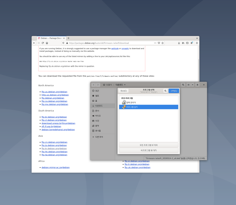
Task: Search files in file manager
Action: coord(183,85)
